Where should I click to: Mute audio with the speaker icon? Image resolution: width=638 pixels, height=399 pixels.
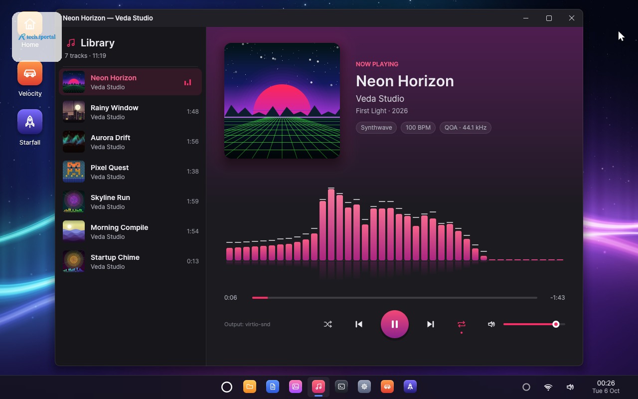[x=491, y=324]
